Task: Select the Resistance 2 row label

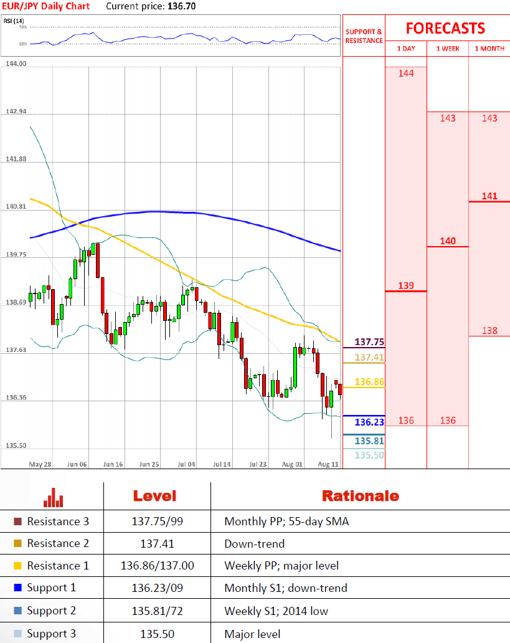Action: point(58,543)
